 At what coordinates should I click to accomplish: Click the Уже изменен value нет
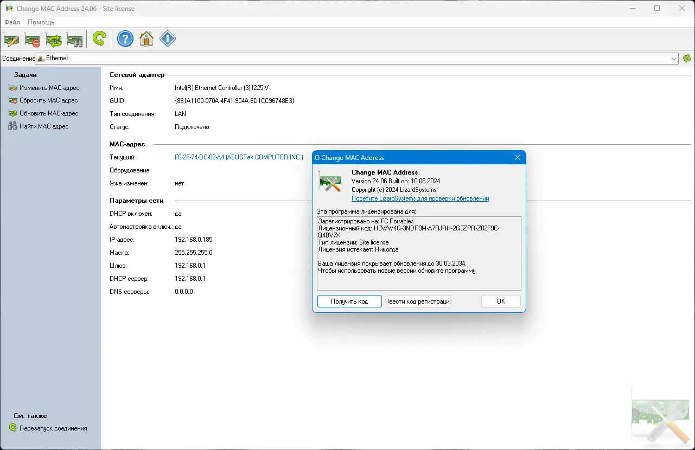point(179,183)
